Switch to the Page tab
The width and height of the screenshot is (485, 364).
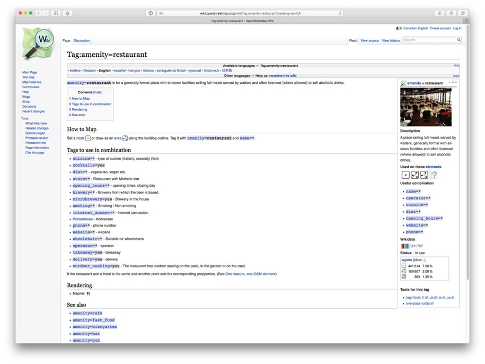(x=66, y=40)
